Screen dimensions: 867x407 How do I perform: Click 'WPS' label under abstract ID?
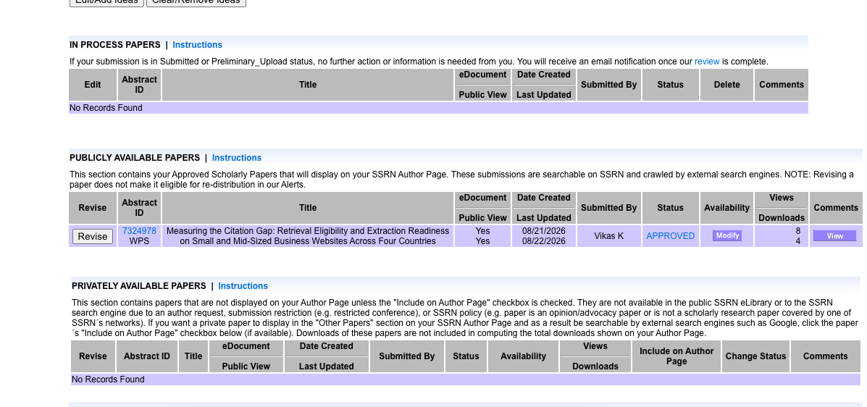pos(139,241)
